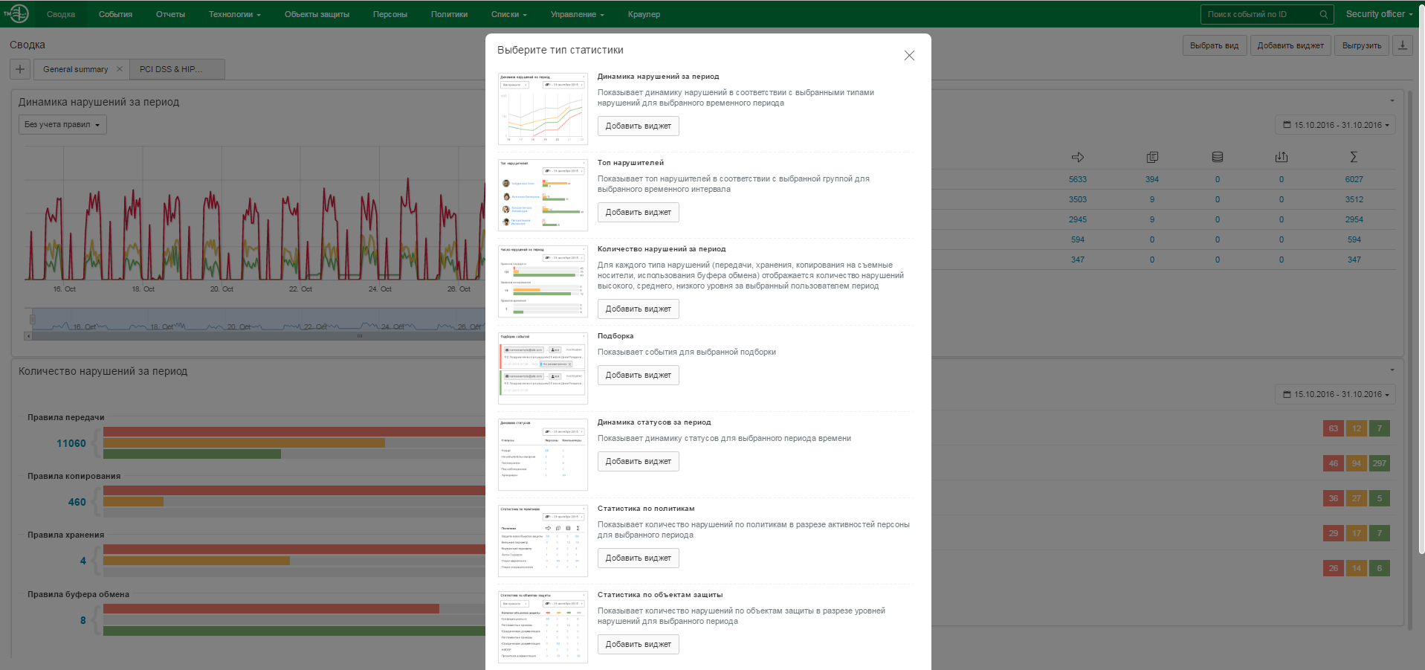This screenshot has height=670, width=1425.
Task: Click the plus icon to add a tab
Action: pos(20,69)
